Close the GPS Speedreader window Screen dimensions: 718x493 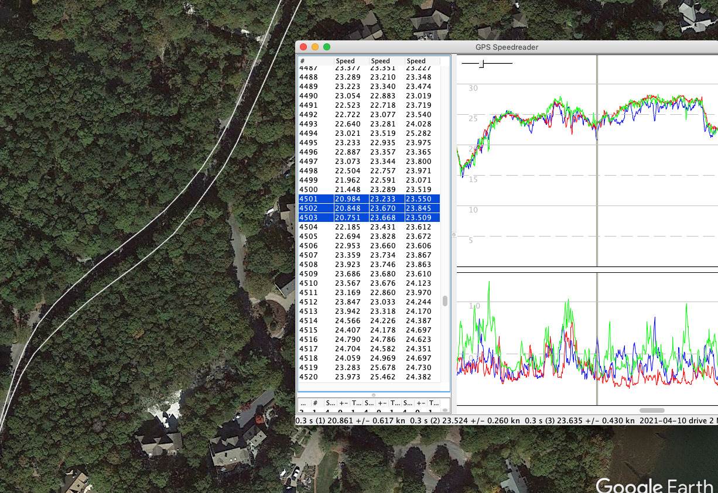[x=303, y=47]
